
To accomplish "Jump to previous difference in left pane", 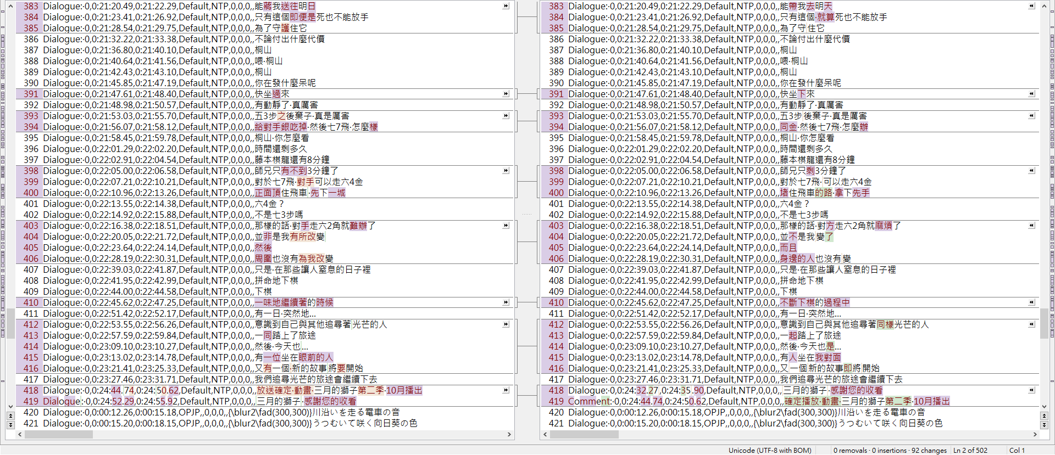I will coord(10,416).
